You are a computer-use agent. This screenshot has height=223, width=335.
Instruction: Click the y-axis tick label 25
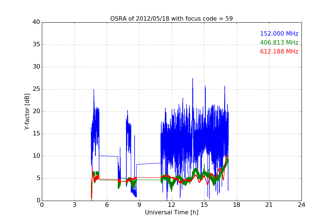coord(36,89)
